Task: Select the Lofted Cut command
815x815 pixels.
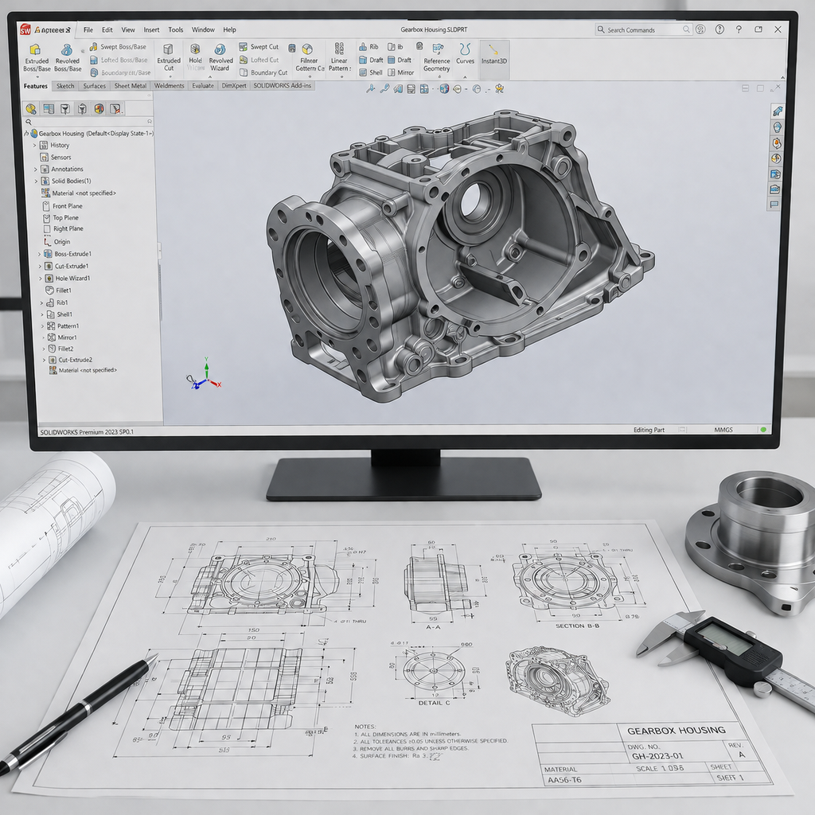Action: pyautogui.click(x=259, y=60)
